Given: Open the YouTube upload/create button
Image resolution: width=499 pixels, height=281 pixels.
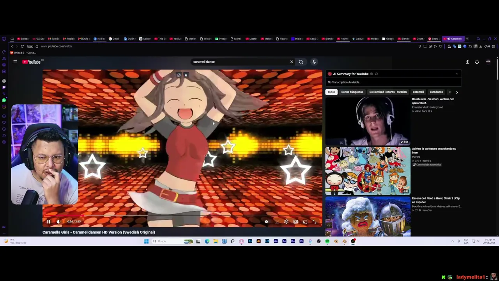Looking at the screenshot, I should [467, 62].
